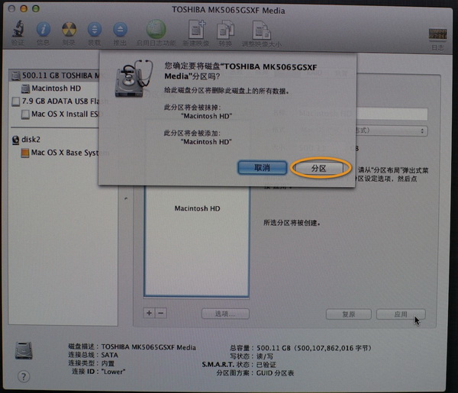Select the 装载 mount toolbar icon

point(95,29)
